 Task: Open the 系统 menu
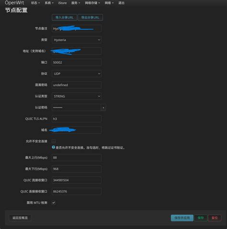(x=49, y=3)
